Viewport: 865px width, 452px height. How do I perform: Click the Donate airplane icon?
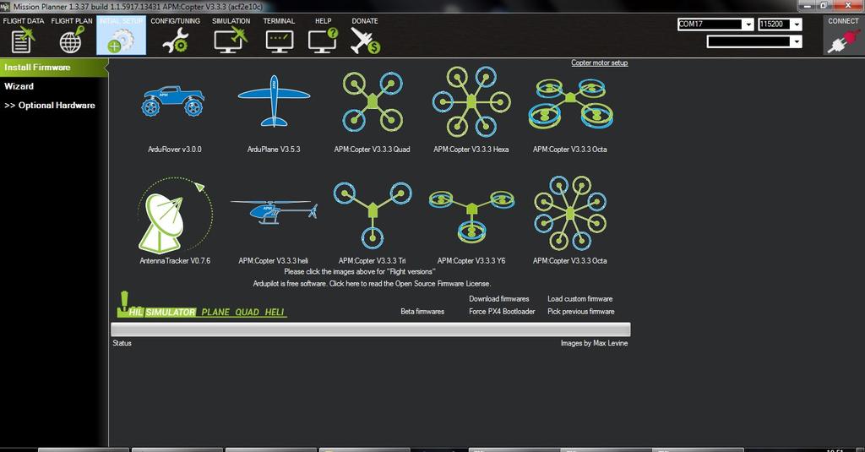[x=365, y=41]
